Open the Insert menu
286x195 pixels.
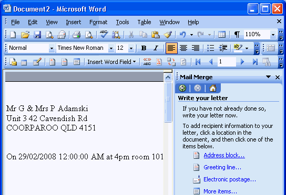[x=74, y=22]
